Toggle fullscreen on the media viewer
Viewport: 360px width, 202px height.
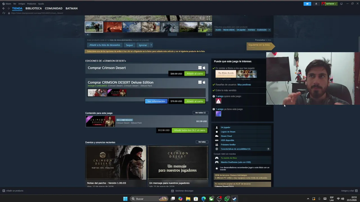(x=208, y=18)
